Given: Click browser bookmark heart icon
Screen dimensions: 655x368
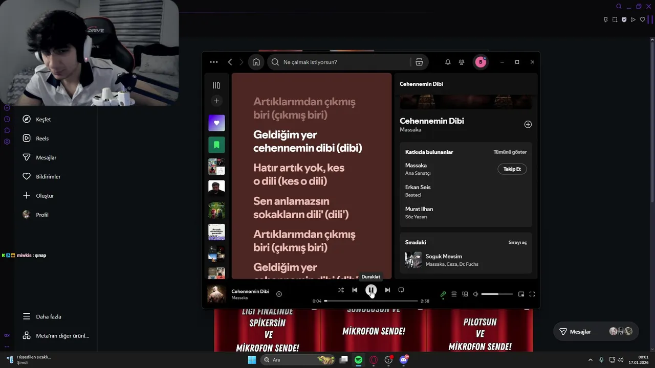Looking at the screenshot, I should pyautogui.click(x=643, y=19).
